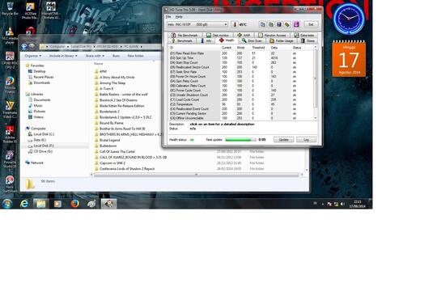Switch to the Error Scan tab
Image resolution: width=437 pixels, height=296 pixels.
(x=252, y=40)
